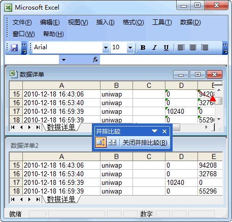Image resolution: width=232 pixels, height=222 pixels.
Task: Click reset window position icon in 并排比较
Action: 112,142
